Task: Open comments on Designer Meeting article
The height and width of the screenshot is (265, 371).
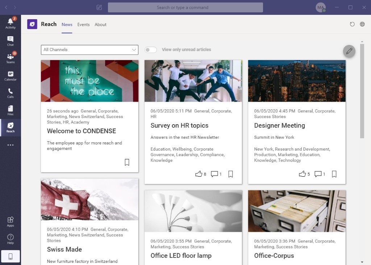Action: [318, 174]
